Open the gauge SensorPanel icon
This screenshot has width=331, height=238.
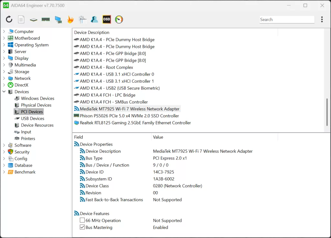pyautogui.click(x=119, y=19)
